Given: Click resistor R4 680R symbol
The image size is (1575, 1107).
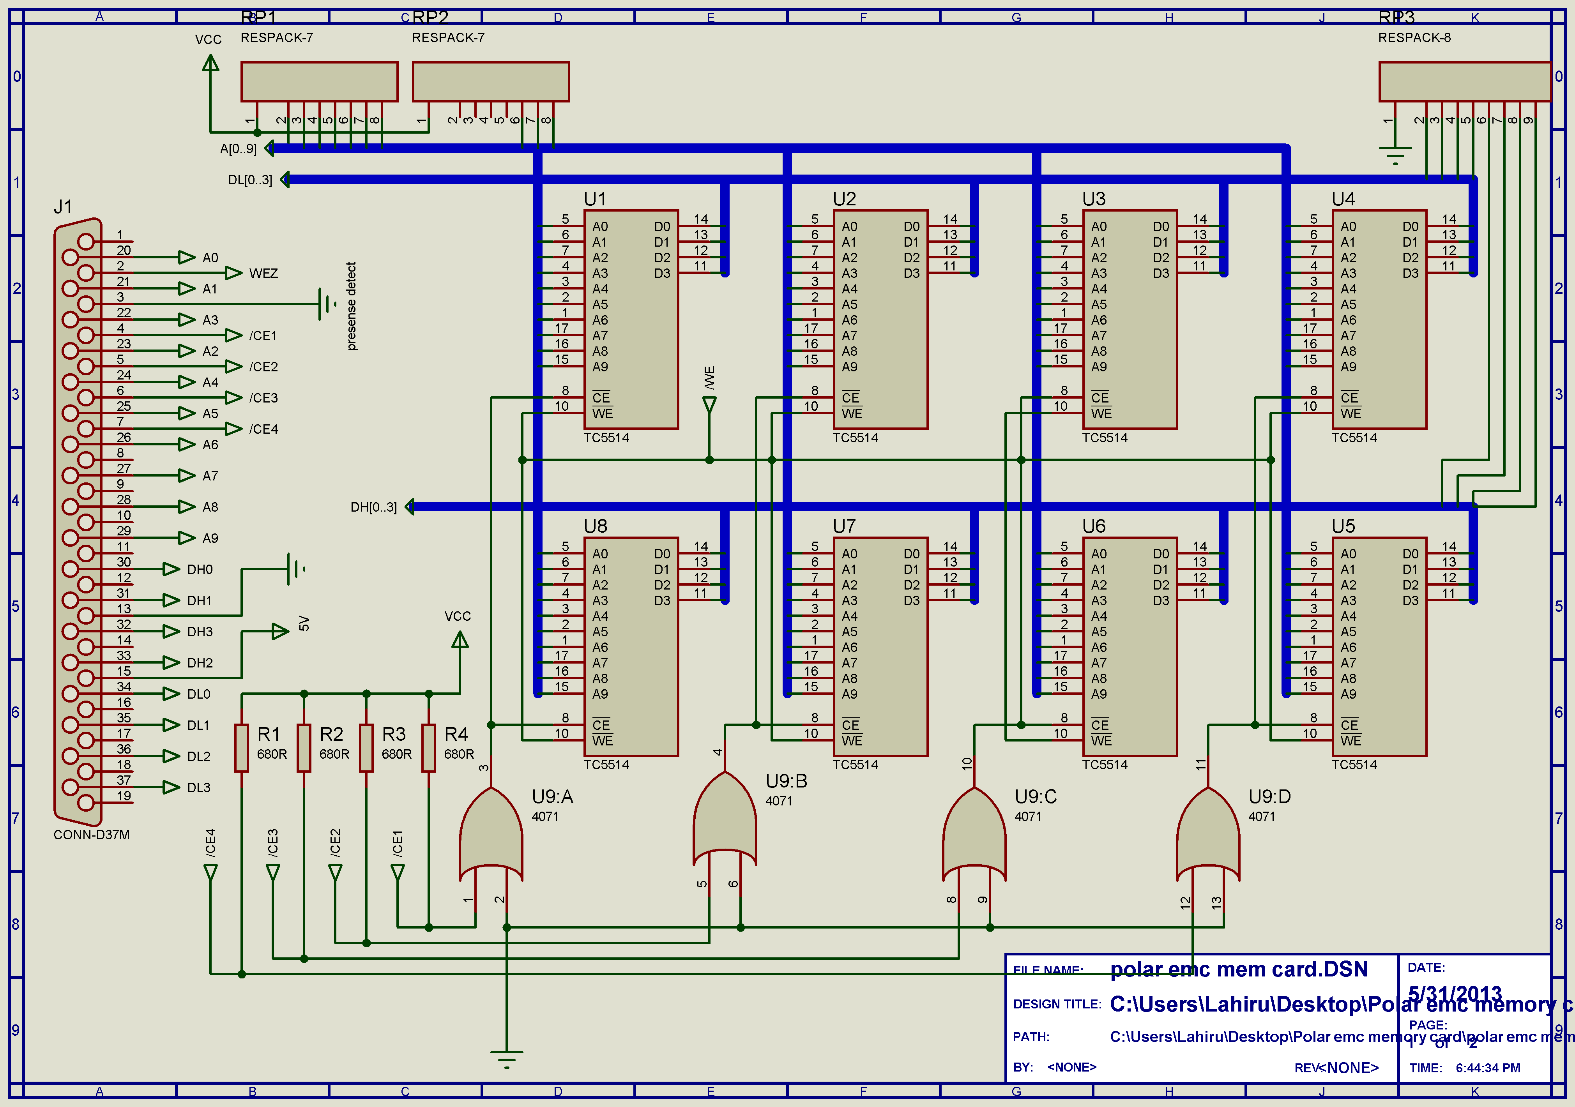Looking at the screenshot, I should (429, 748).
